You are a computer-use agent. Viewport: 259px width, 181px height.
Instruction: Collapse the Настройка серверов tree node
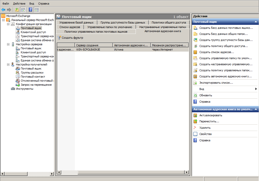pos(8,44)
